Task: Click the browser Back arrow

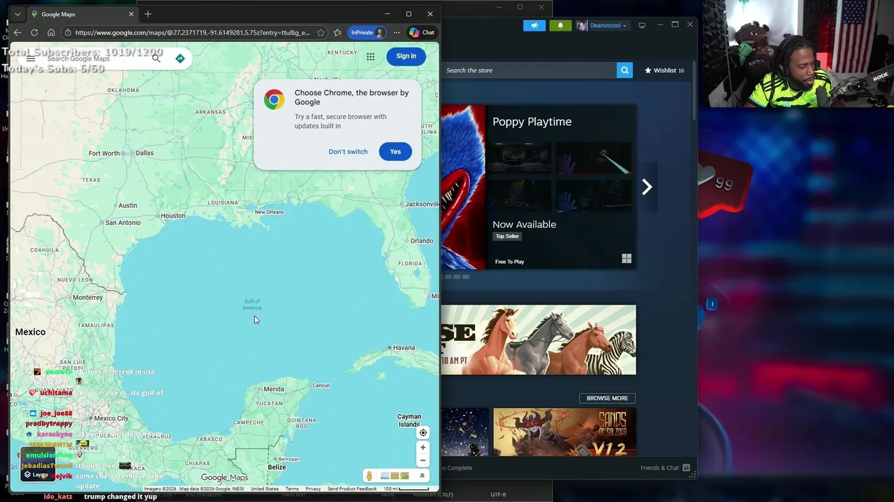Action: [x=17, y=32]
